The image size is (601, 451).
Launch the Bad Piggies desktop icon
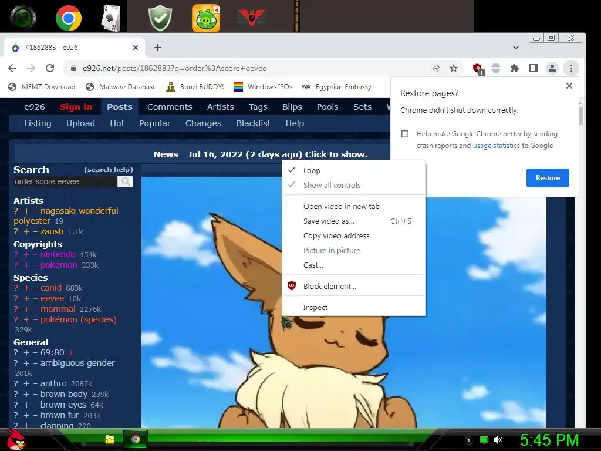click(x=206, y=18)
